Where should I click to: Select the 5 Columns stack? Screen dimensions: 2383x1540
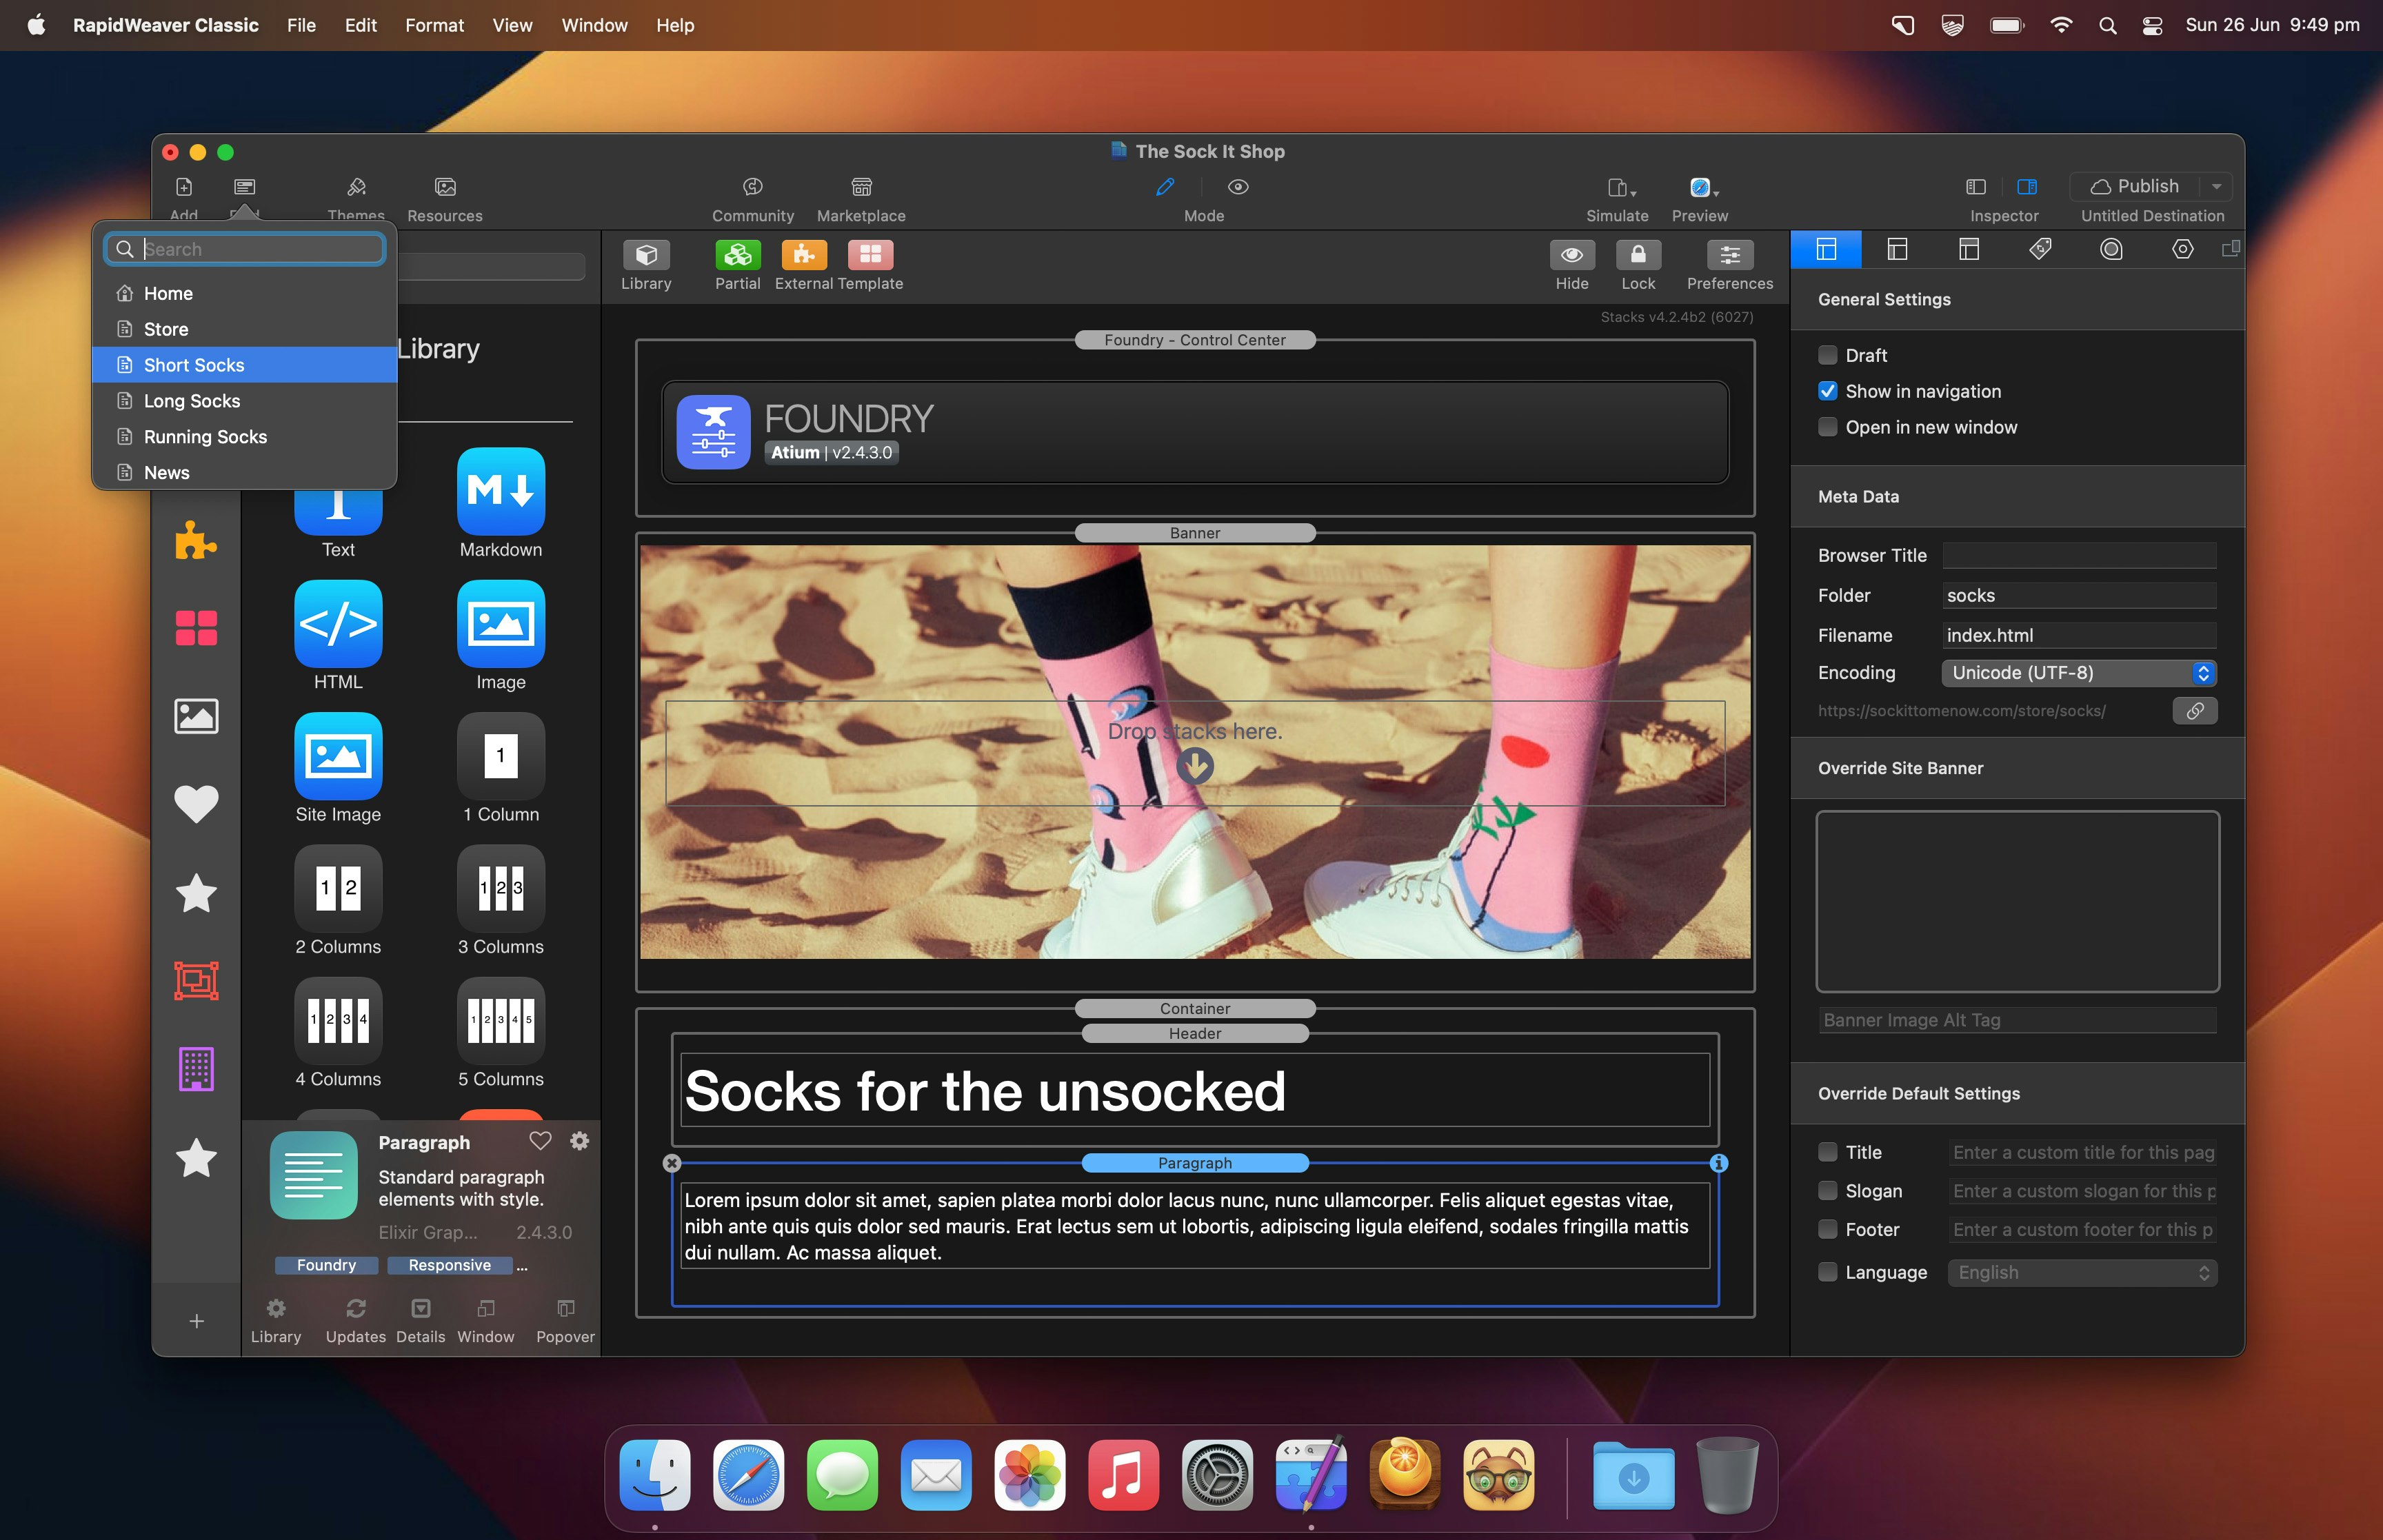pyautogui.click(x=501, y=1021)
